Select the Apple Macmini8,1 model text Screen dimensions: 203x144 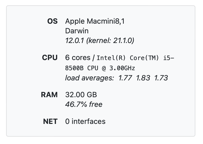click(x=95, y=22)
